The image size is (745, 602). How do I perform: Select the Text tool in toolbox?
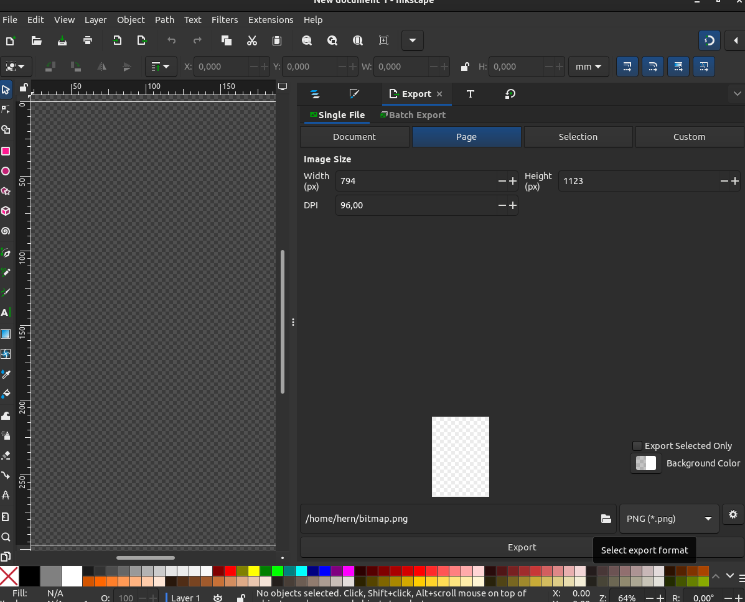point(6,312)
